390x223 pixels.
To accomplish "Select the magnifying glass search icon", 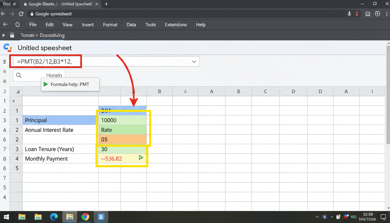I will pos(19,75).
